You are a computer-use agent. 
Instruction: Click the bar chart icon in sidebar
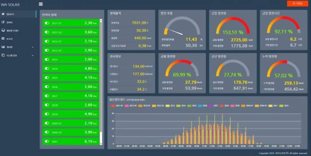point(3,47)
